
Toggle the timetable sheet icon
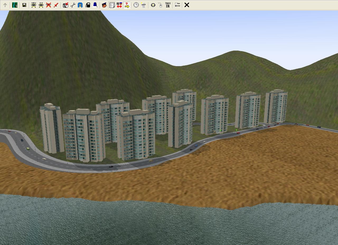(112, 5)
